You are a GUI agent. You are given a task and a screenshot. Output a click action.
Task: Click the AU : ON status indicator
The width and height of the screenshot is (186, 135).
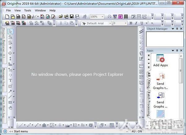tap(137, 131)
